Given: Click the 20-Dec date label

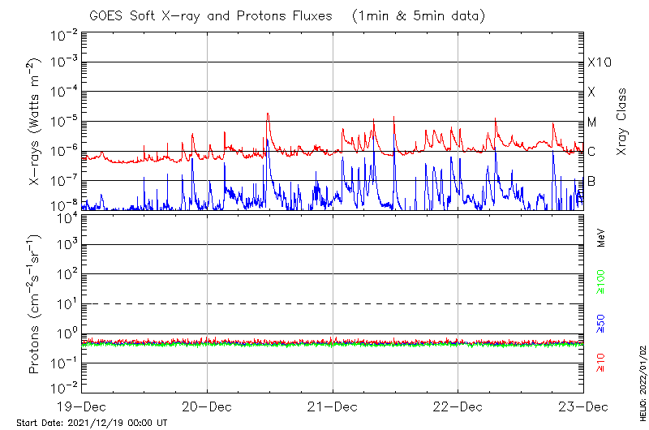Looking at the screenshot, I should point(207,406).
